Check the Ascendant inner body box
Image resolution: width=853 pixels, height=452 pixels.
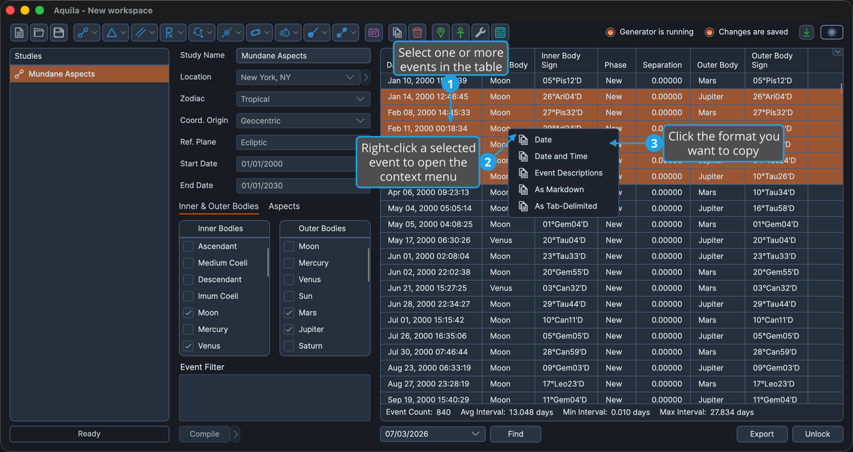pyautogui.click(x=188, y=246)
